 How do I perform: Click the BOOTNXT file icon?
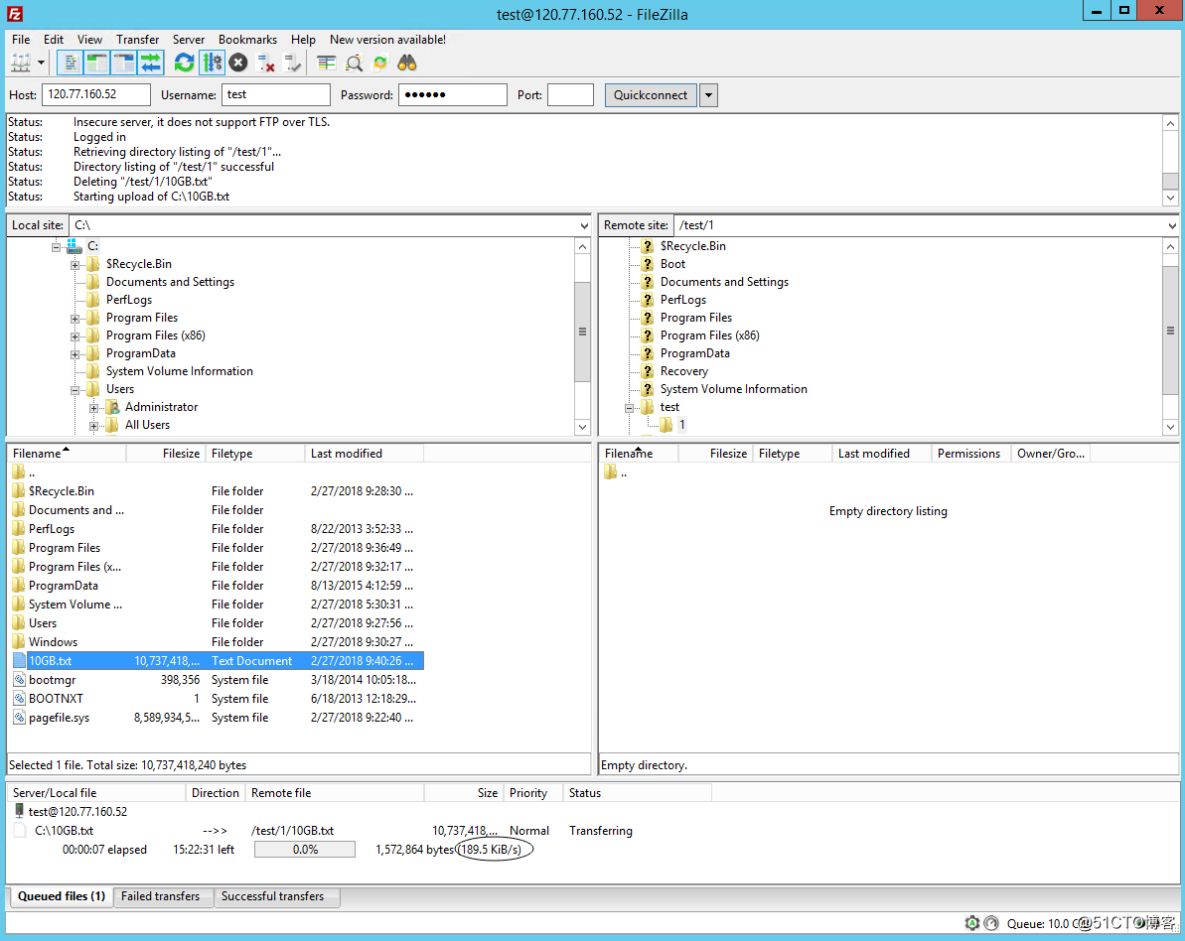[20, 699]
